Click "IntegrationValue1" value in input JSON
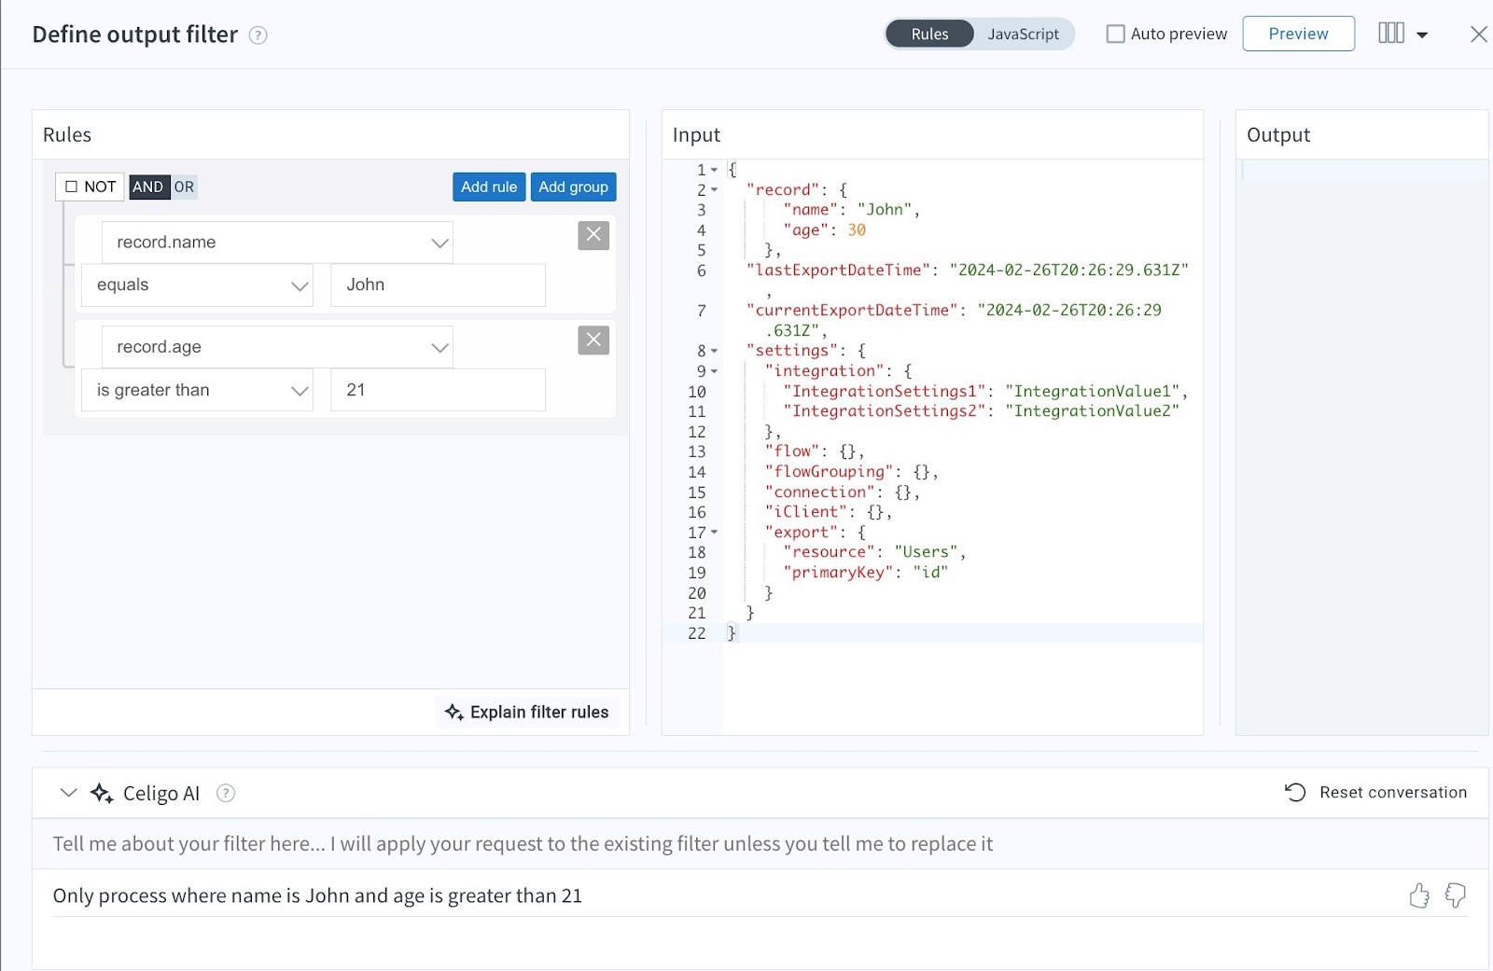Image resolution: width=1493 pixels, height=971 pixels. coord(1093,392)
